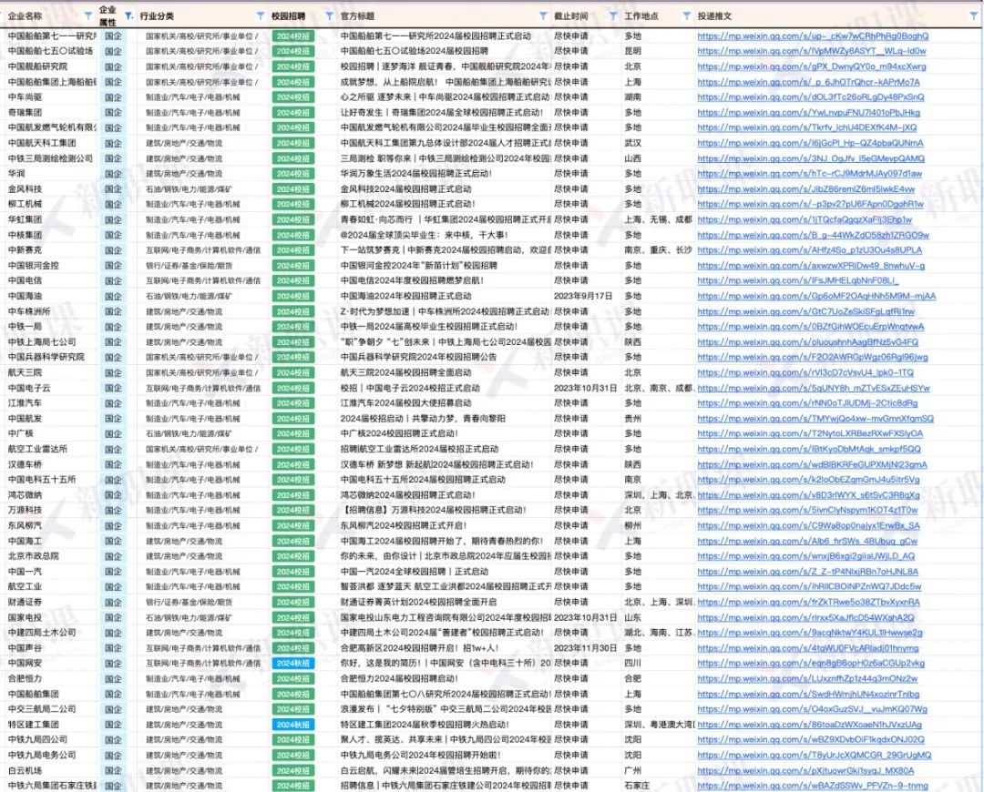984x792 pixels.
Task: Open the filter icon on 工作地点 column
Action: 686,14
